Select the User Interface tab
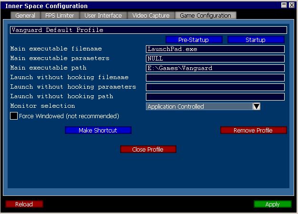298x214 pixels. (x=103, y=15)
